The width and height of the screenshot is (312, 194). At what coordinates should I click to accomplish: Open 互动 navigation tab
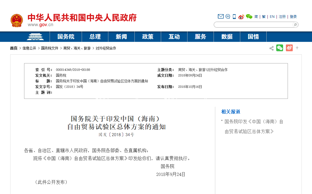[x=174, y=37]
